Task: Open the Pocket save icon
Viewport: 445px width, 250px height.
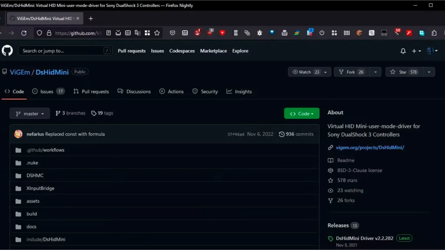Action: (172, 33)
